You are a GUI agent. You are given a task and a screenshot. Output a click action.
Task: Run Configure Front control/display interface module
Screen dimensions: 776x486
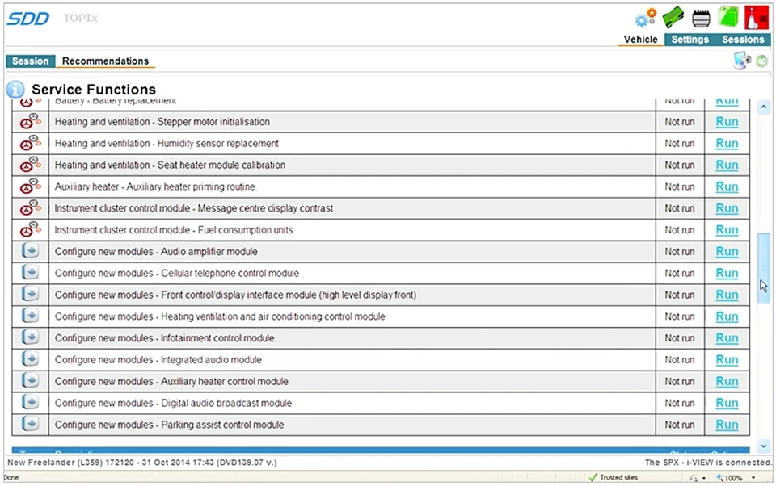pyautogui.click(x=727, y=295)
